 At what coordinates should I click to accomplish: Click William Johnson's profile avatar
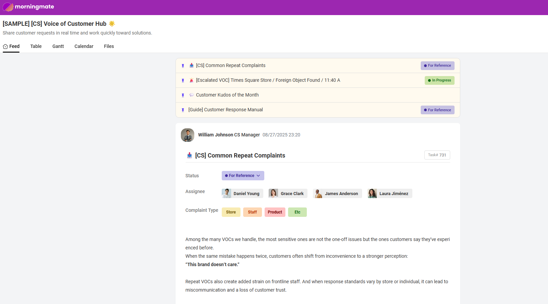[188, 135]
